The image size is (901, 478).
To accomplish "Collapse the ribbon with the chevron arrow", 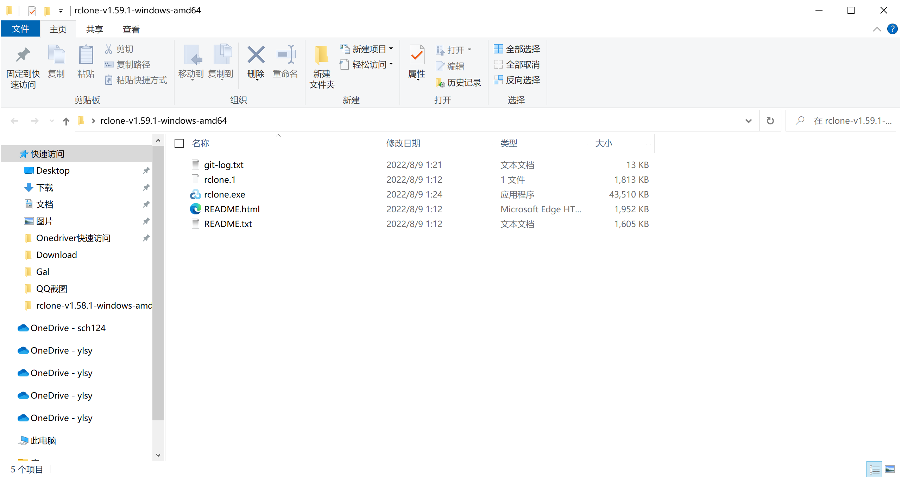I will pyautogui.click(x=877, y=29).
